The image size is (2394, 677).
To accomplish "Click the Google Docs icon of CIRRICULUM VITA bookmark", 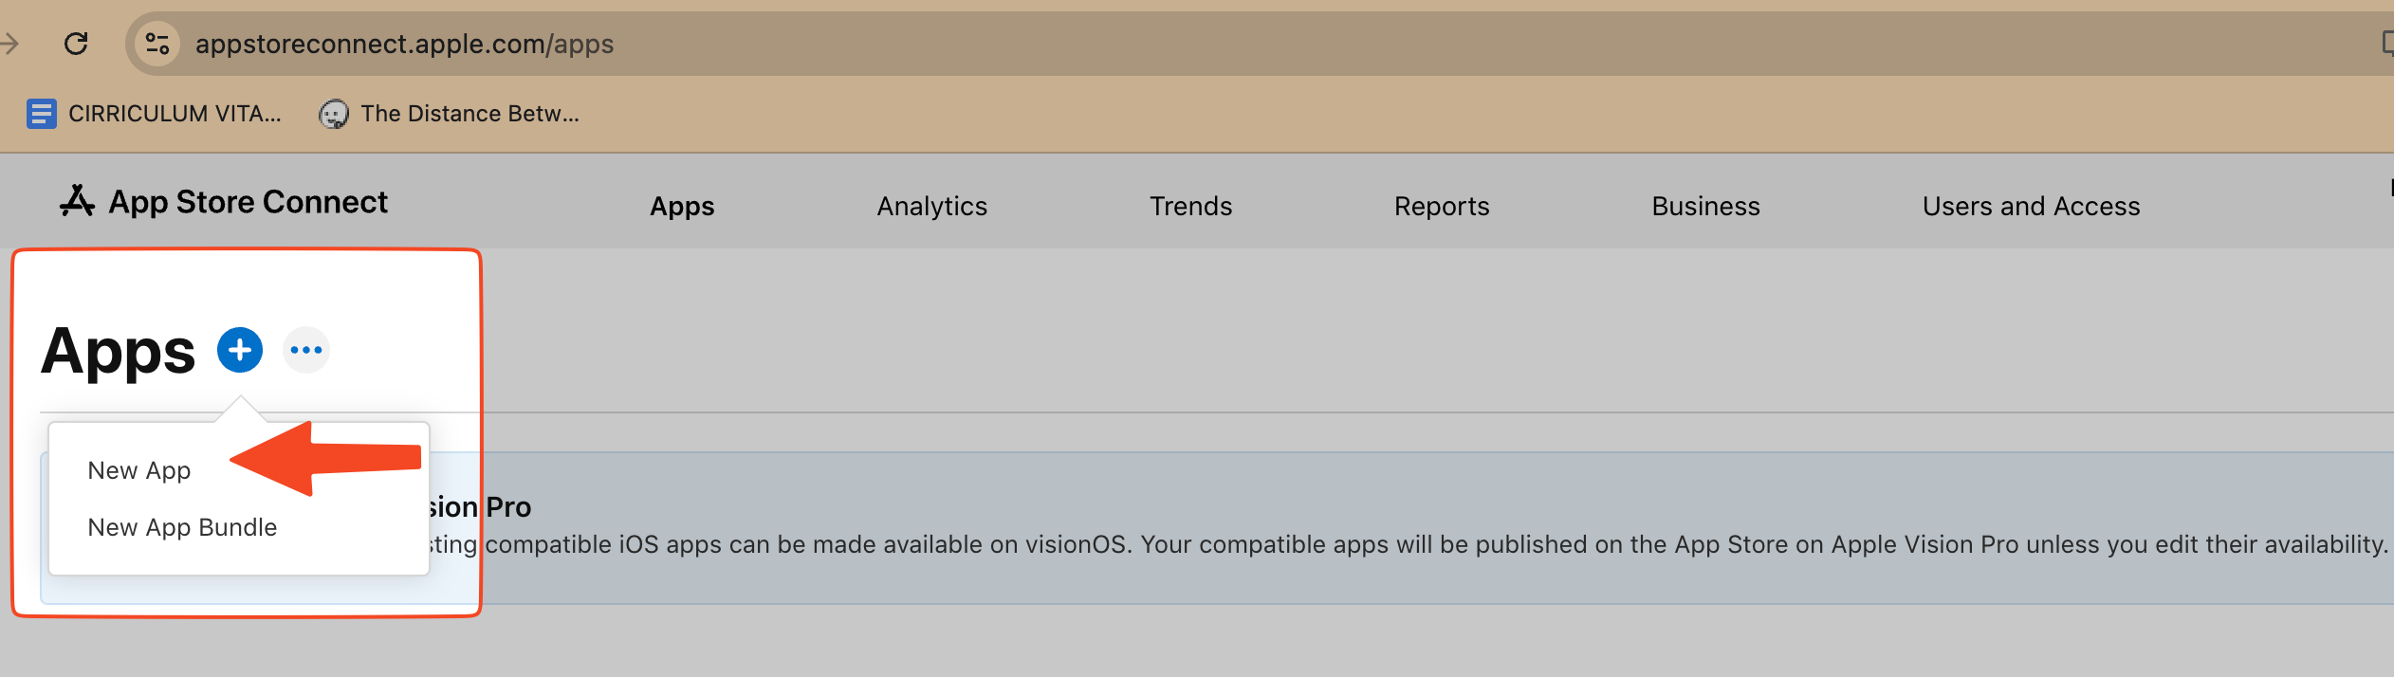I will coord(41,114).
